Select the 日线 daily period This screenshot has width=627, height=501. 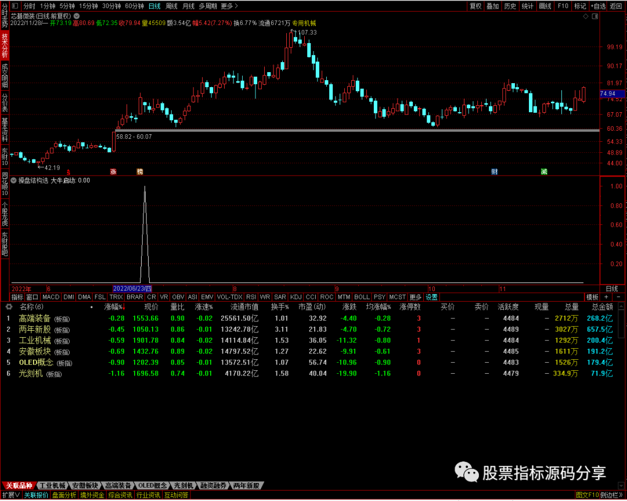pos(154,6)
